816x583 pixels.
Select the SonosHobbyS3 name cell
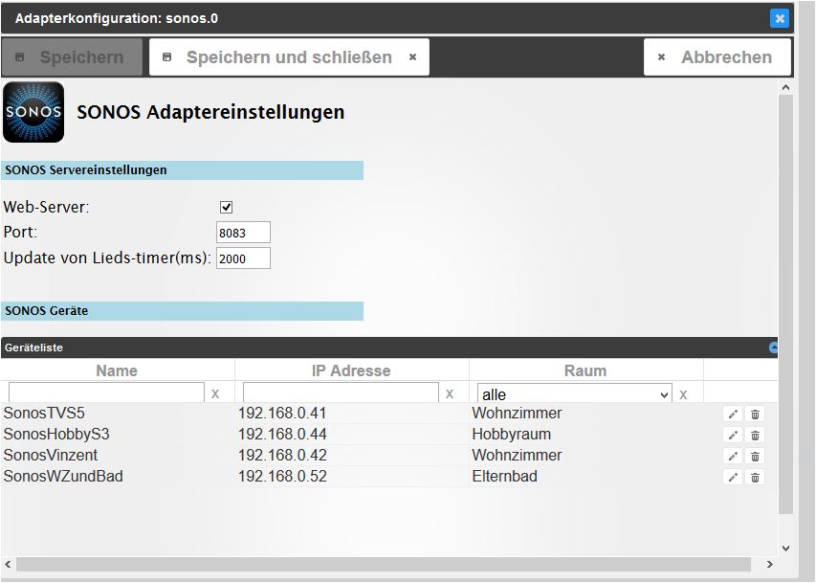(x=56, y=434)
